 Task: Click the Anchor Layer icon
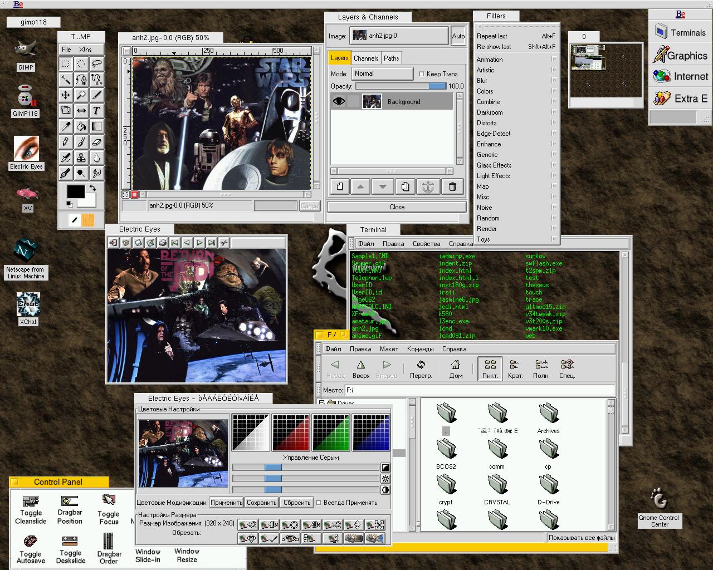[428, 187]
